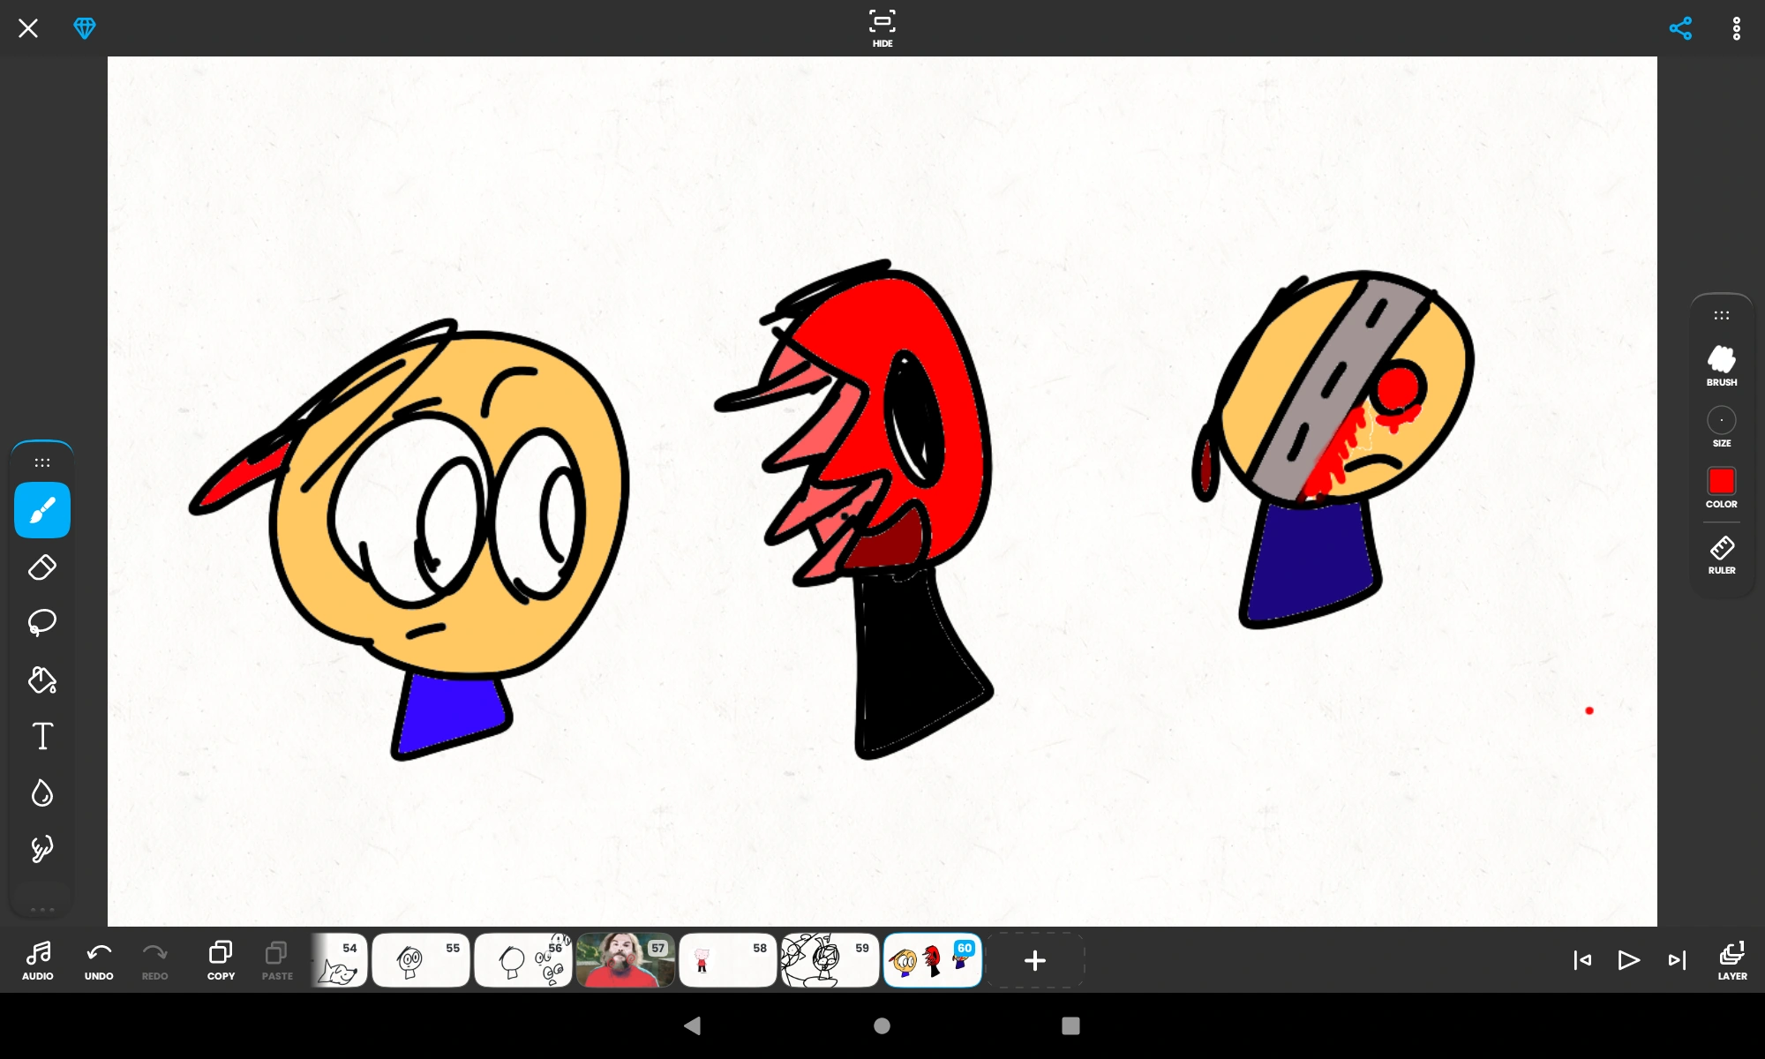Select the Text tool
The height and width of the screenshot is (1059, 1765).
point(41,736)
